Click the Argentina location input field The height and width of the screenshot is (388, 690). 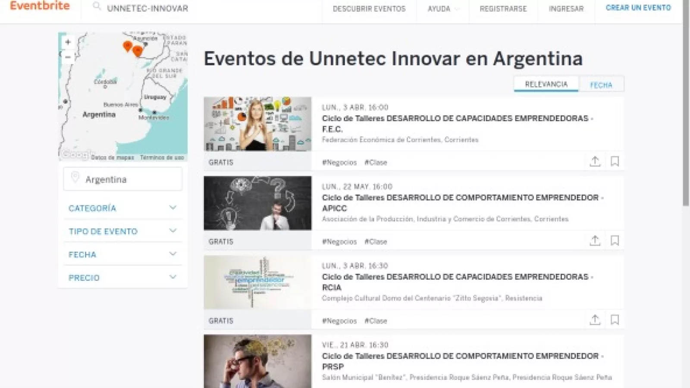coord(123,179)
